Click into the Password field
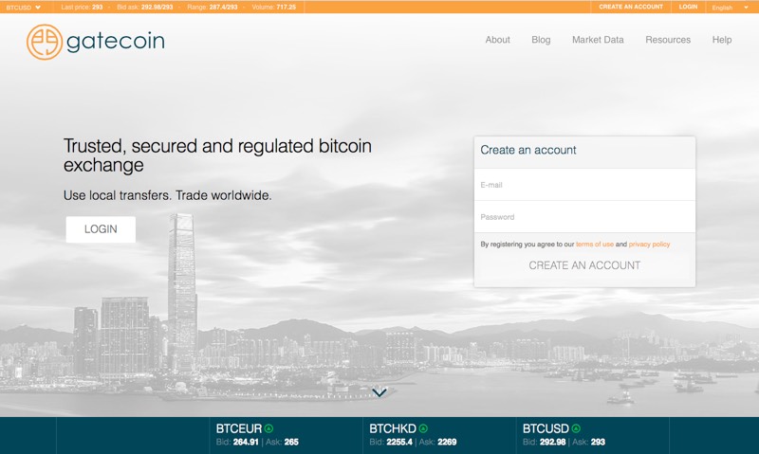759x454 pixels. 584,217
